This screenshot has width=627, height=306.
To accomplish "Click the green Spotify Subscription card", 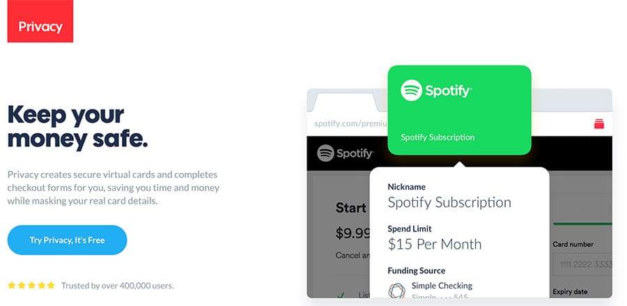I will pyautogui.click(x=460, y=110).
